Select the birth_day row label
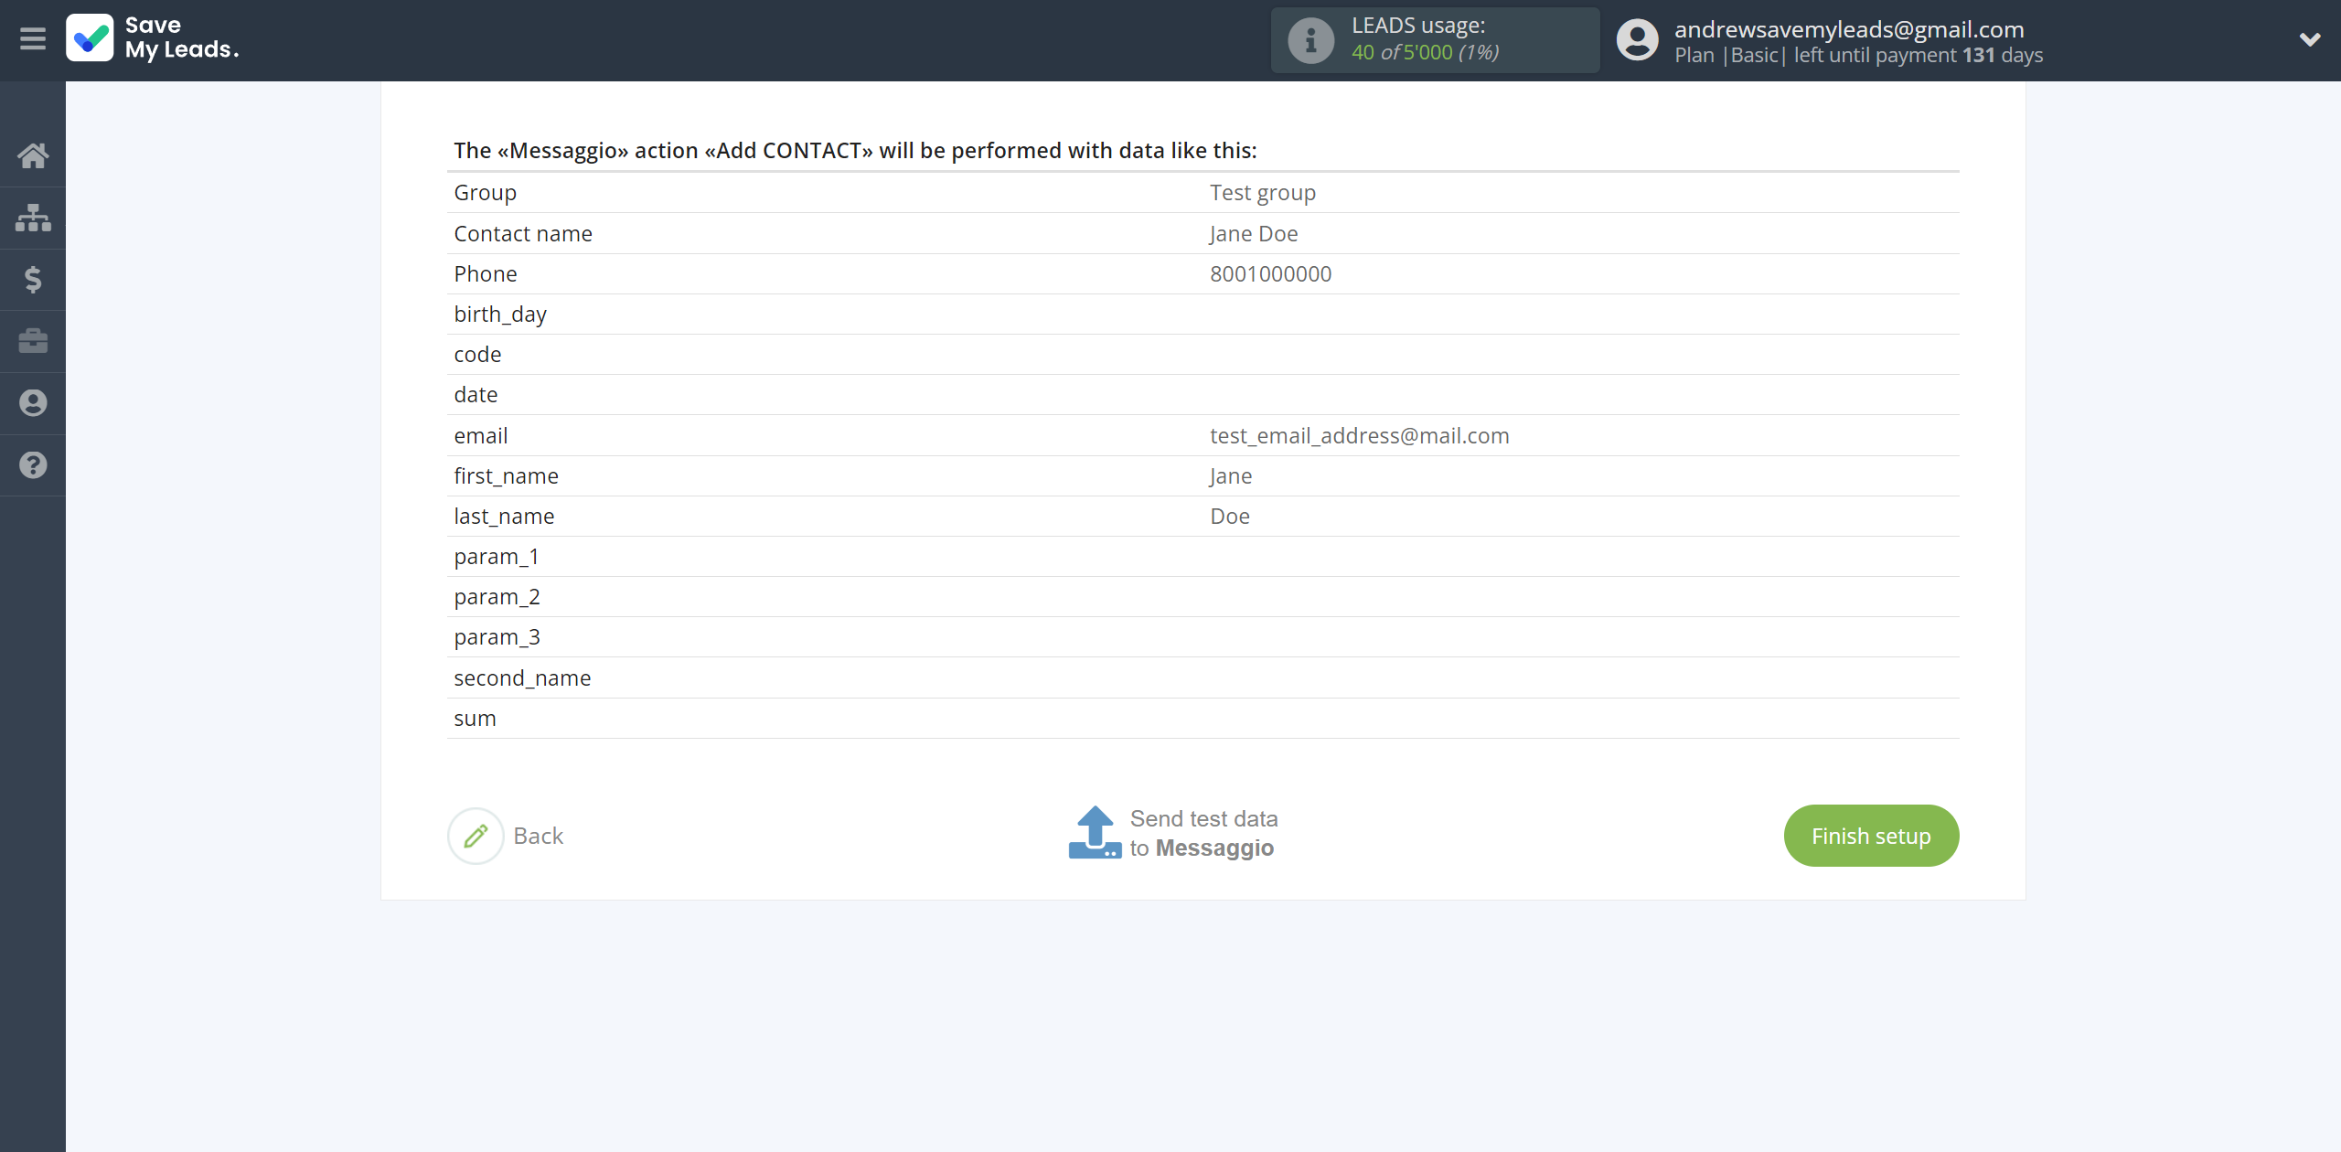 [500, 315]
